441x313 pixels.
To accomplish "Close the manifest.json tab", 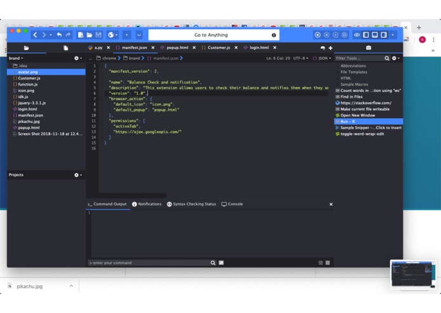I will pos(153,48).
